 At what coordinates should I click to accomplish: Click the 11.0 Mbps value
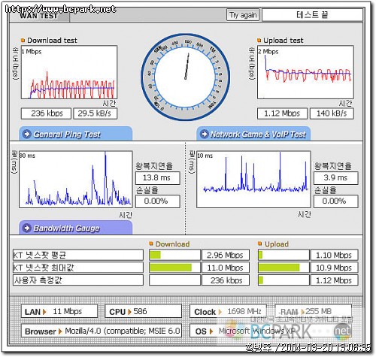click(226, 268)
